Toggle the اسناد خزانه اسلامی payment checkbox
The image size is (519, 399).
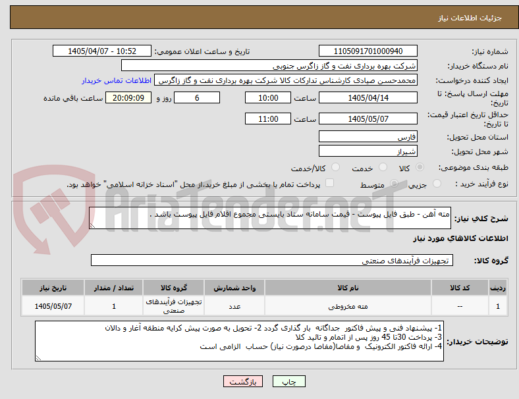pos(330,183)
